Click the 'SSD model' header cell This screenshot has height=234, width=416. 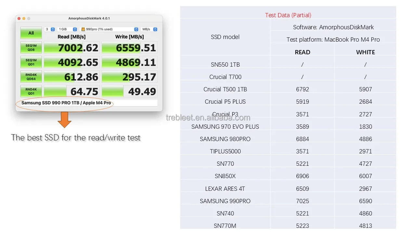point(225,37)
